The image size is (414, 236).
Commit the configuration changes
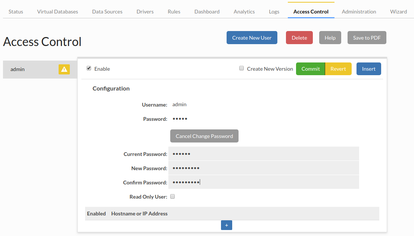coord(310,69)
